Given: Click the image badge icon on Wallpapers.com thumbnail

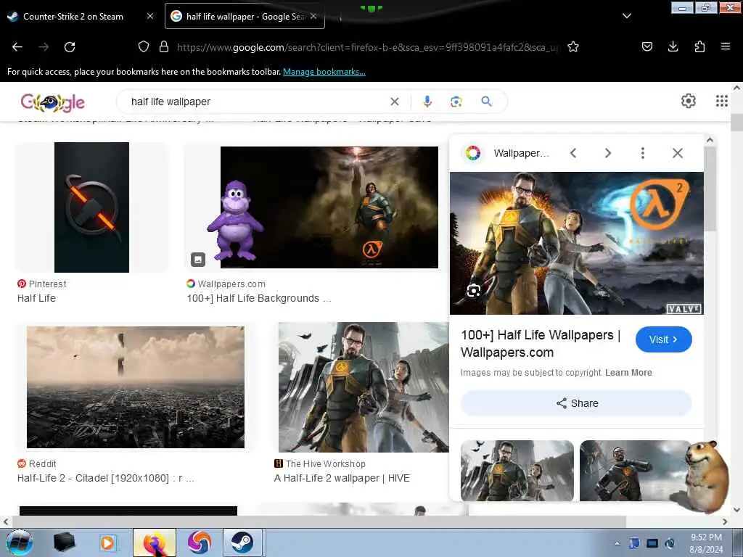Looking at the screenshot, I should [198, 259].
